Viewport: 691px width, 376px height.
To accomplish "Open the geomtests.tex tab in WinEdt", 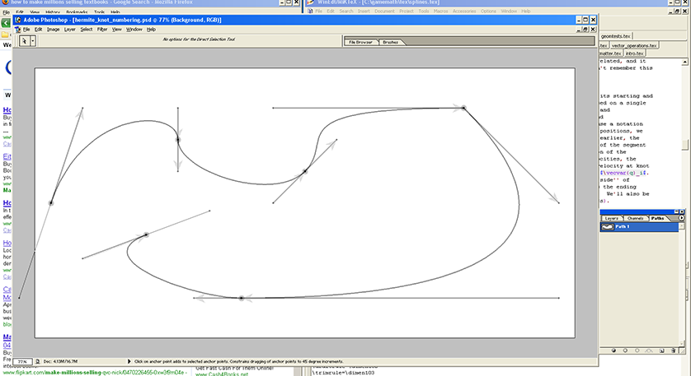I will 616,36.
